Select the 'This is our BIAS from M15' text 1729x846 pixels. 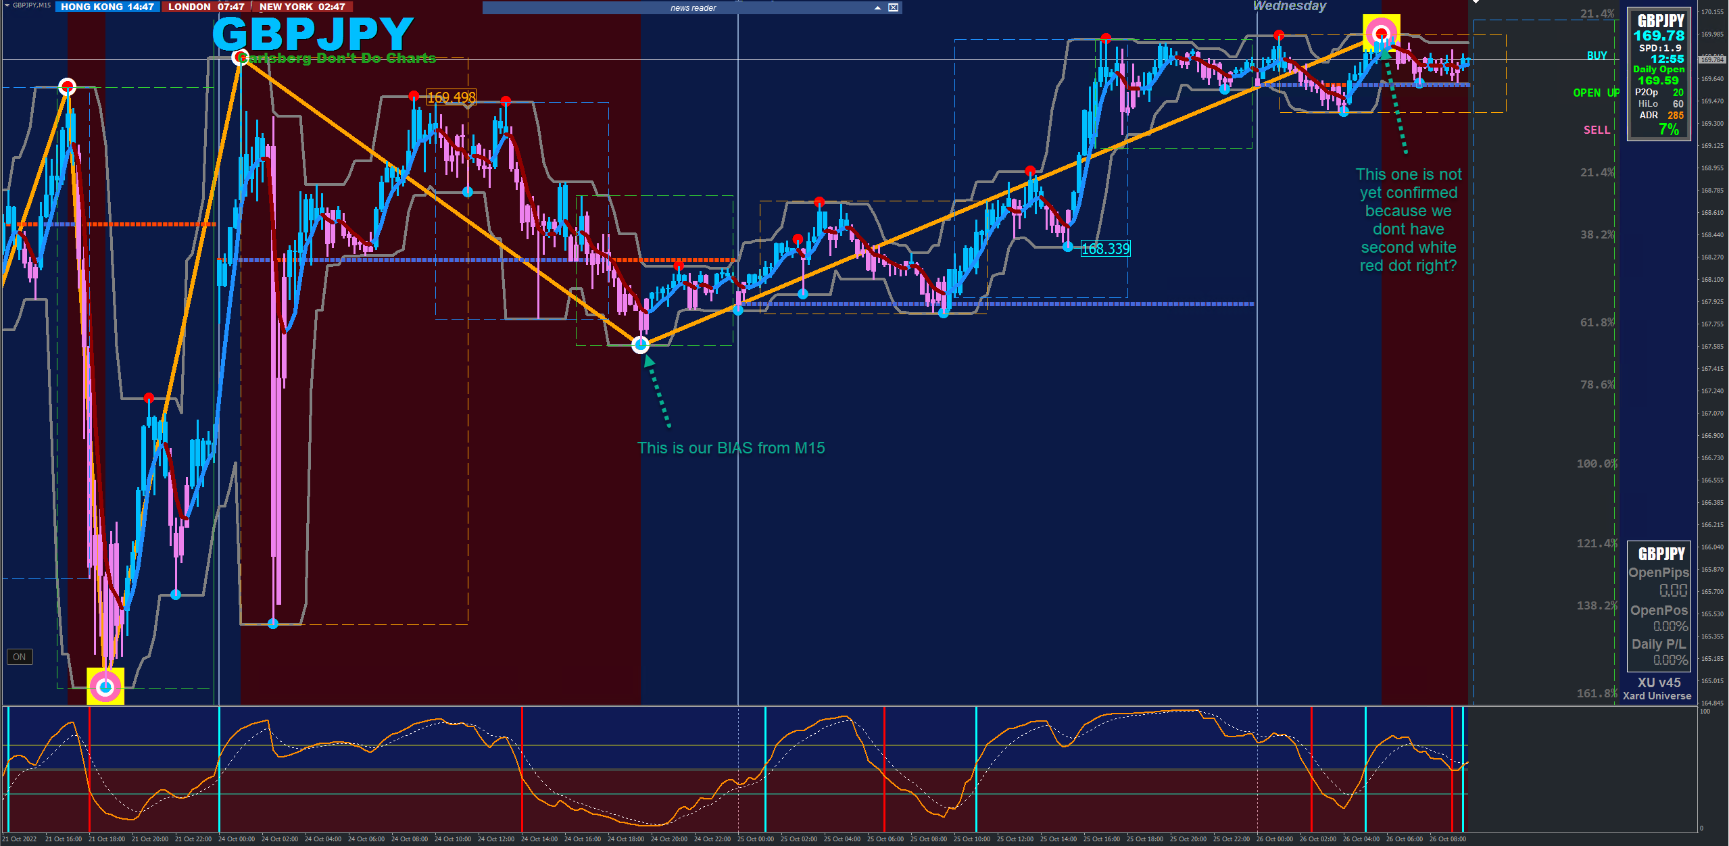731,448
